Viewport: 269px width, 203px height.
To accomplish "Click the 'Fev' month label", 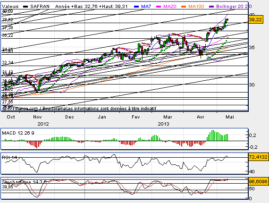I will tap(136, 117).
